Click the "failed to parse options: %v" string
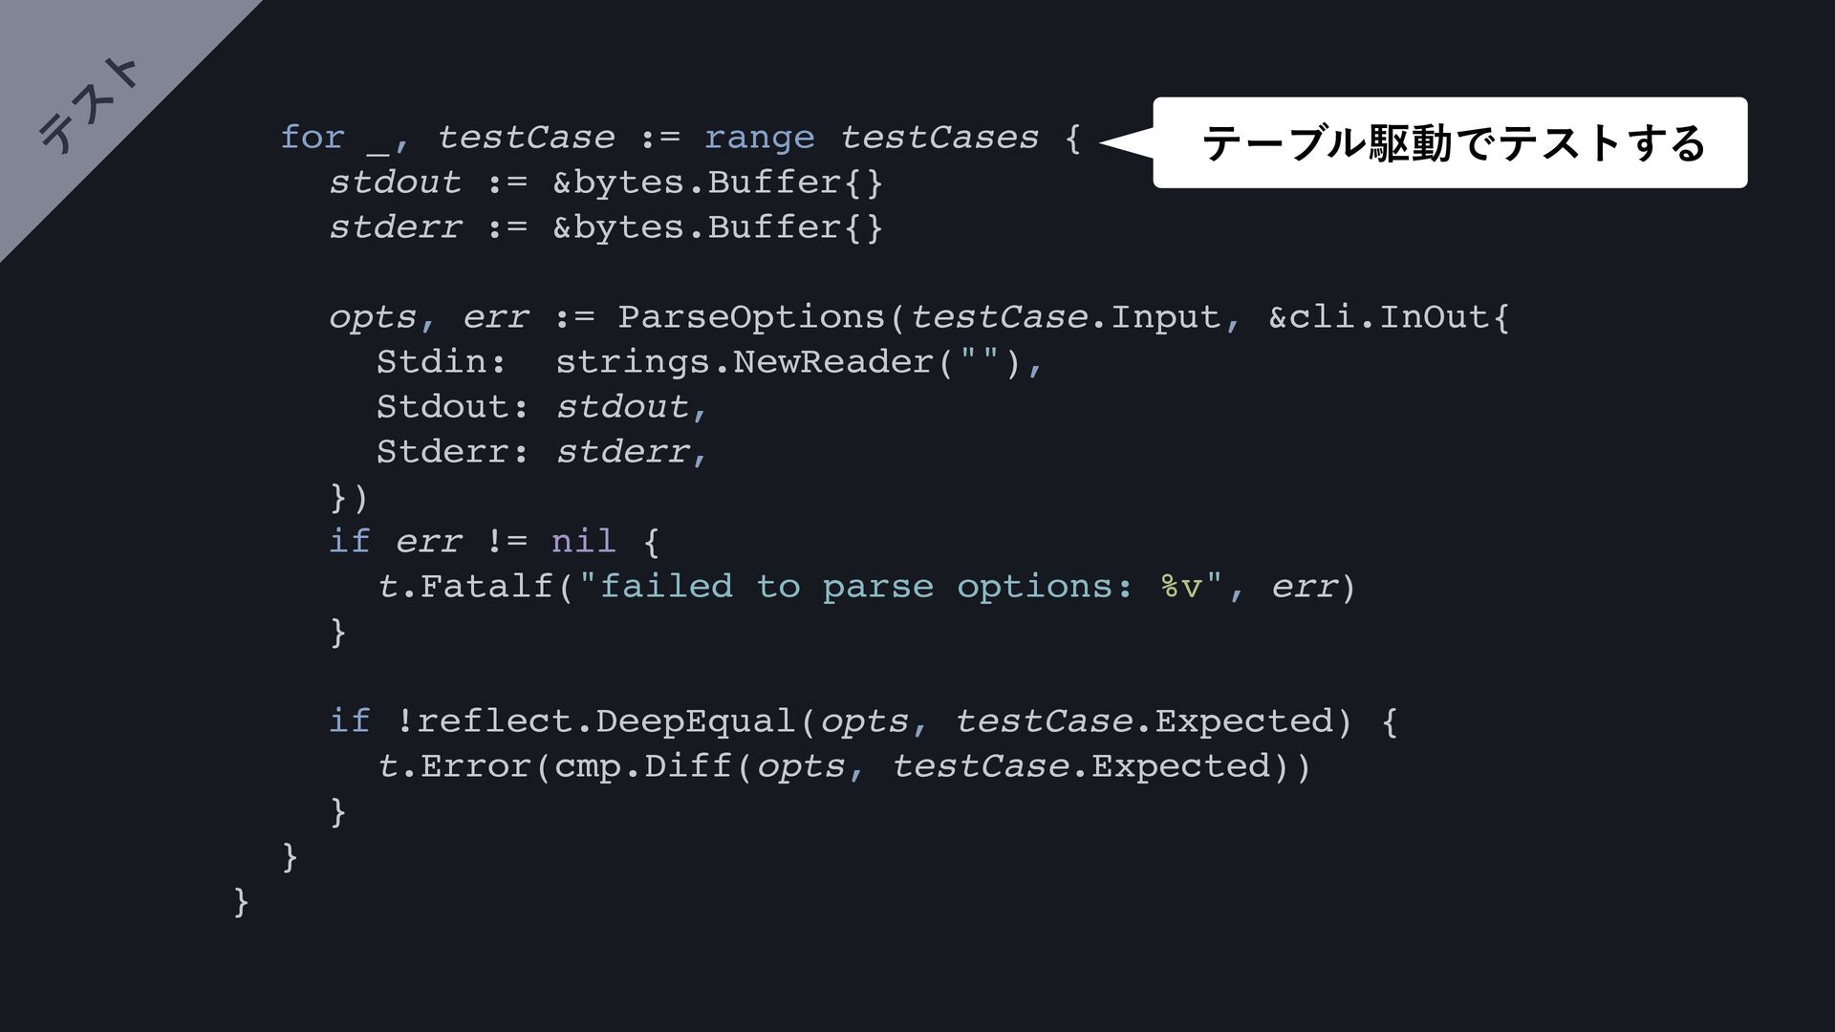Viewport: 1835px width, 1032px height. (x=901, y=587)
